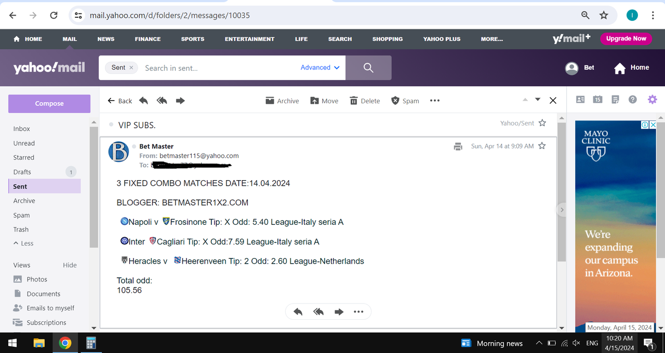Open the Bet account profile avatar
665x353 pixels.
[571, 68]
